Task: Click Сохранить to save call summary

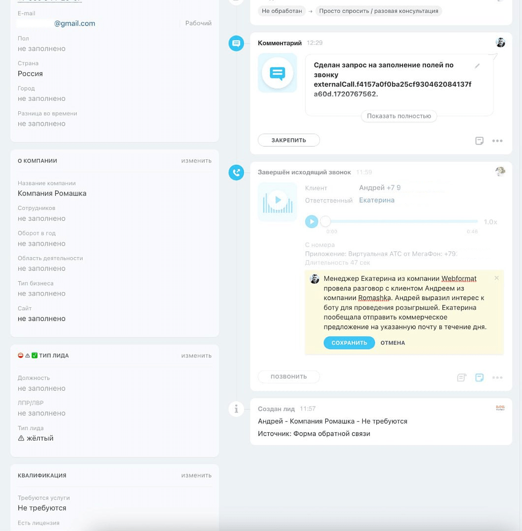Action: [x=349, y=343]
